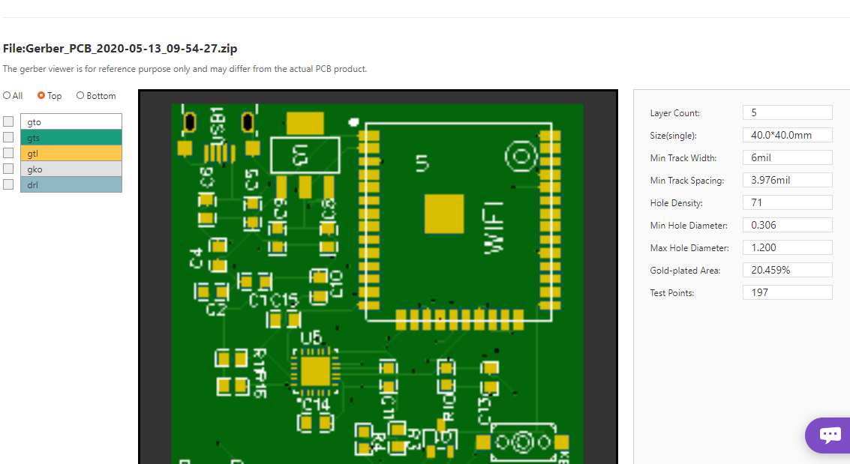
Task: Click the Min Track Width field
Action: click(x=787, y=157)
